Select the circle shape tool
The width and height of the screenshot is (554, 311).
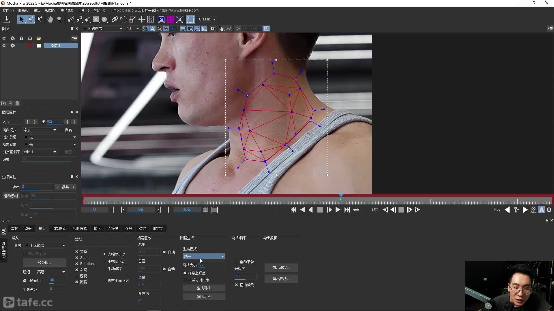(x=104, y=19)
